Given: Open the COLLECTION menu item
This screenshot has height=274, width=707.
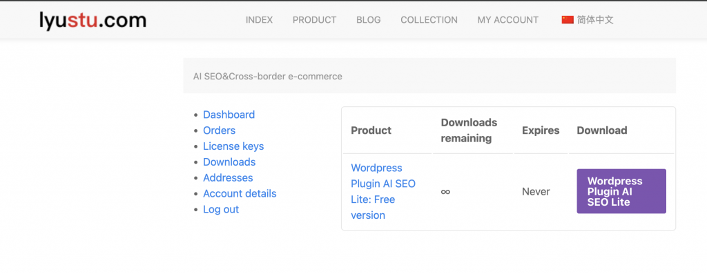Looking at the screenshot, I should coord(429,20).
